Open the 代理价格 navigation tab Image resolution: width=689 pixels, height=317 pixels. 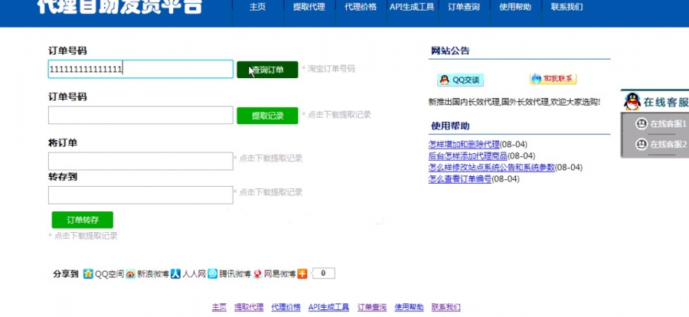coord(361,7)
